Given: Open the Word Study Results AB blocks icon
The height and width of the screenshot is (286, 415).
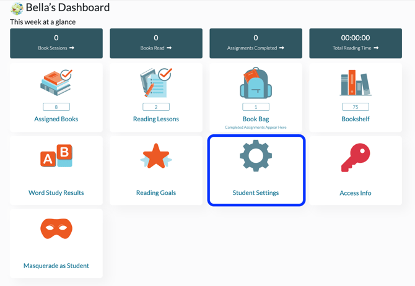Looking at the screenshot, I should 56,155.
